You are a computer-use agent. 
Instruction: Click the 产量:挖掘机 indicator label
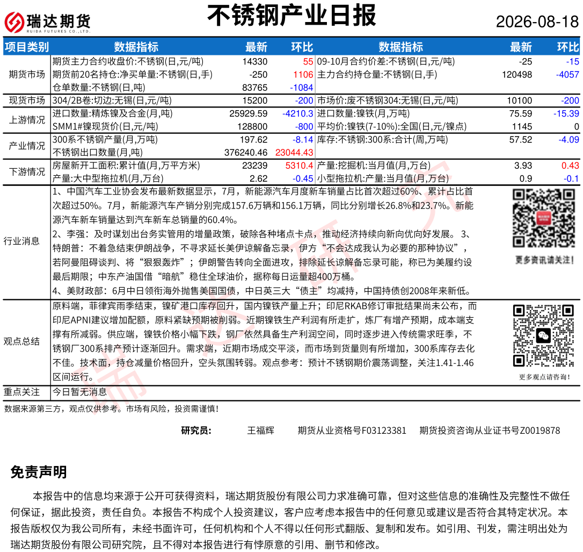coord(374,166)
